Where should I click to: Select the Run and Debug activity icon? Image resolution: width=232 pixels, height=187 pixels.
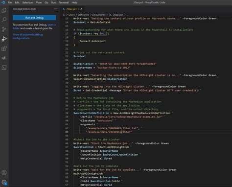pos(4,39)
